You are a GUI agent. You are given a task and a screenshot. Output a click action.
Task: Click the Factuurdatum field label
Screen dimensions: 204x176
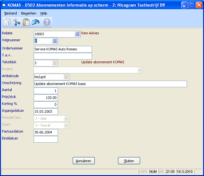13,131
